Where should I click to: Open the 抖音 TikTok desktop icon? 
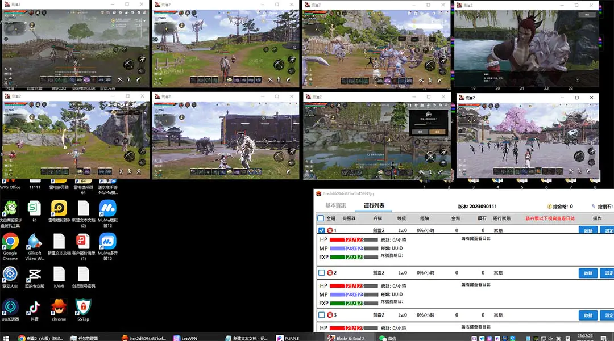34,308
